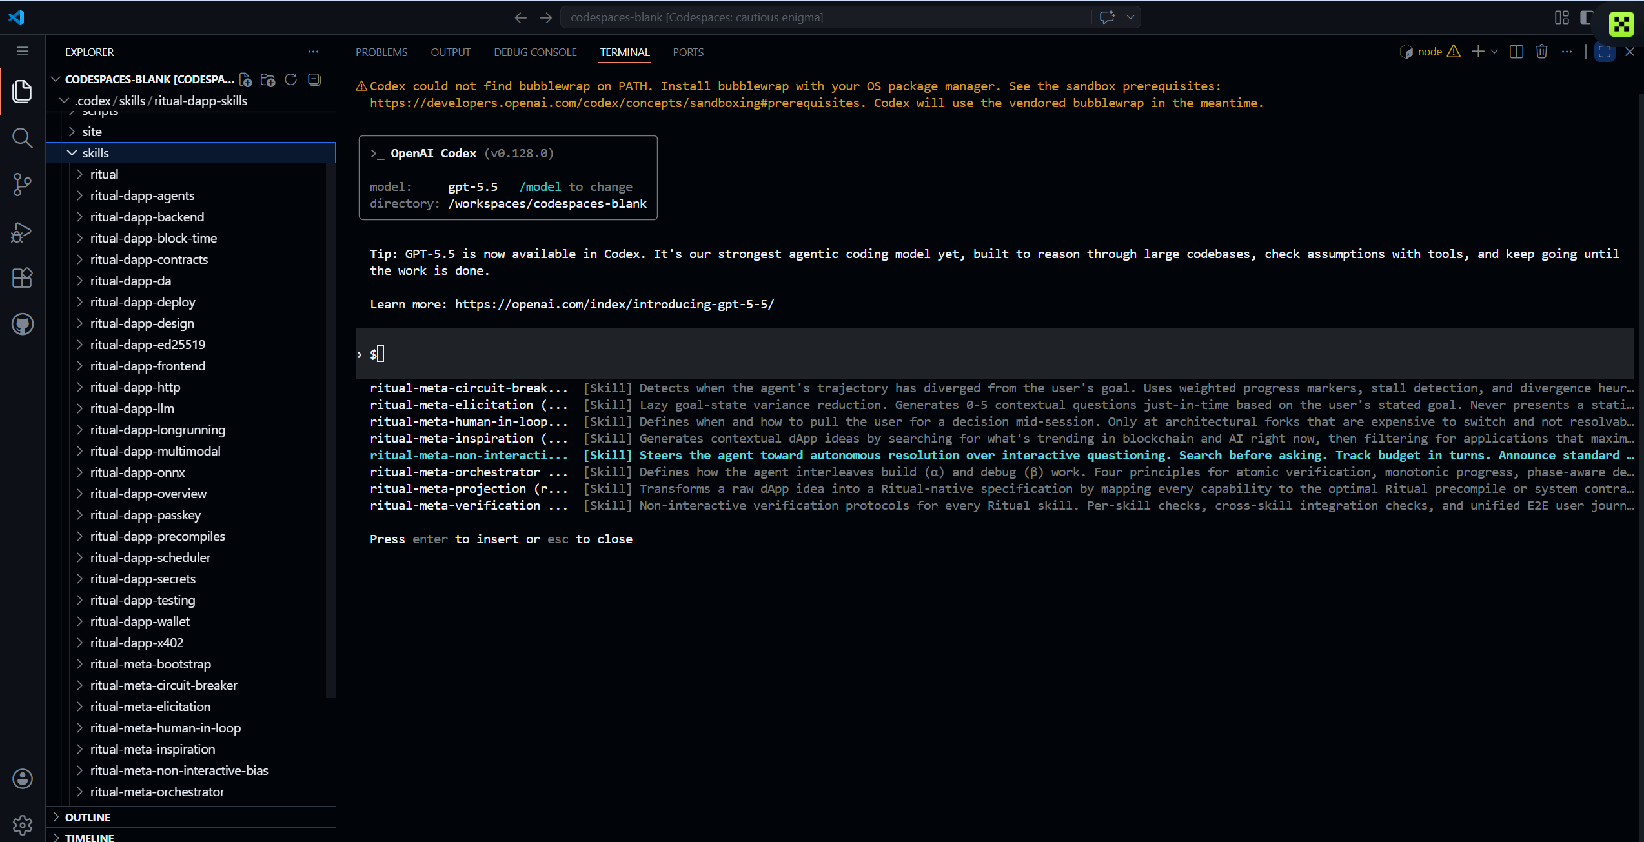1644x842 pixels.
Task: Go forward with the navigation arrow
Action: (x=546, y=17)
